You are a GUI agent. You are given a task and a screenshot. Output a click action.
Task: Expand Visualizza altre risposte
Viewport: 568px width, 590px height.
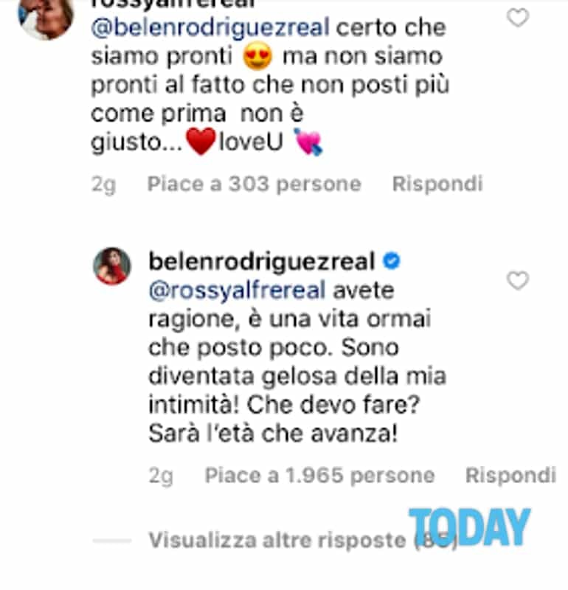[x=303, y=541]
